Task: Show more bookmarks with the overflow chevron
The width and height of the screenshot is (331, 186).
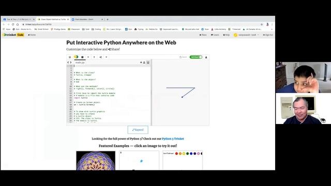Action: [272, 29]
